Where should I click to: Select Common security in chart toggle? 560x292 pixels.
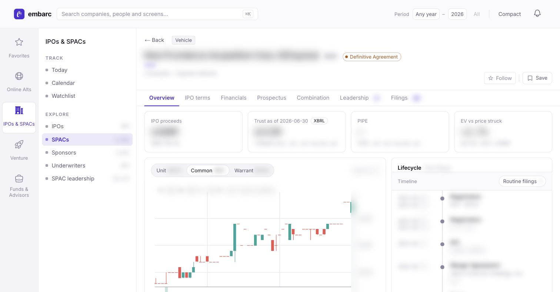pos(208,170)
